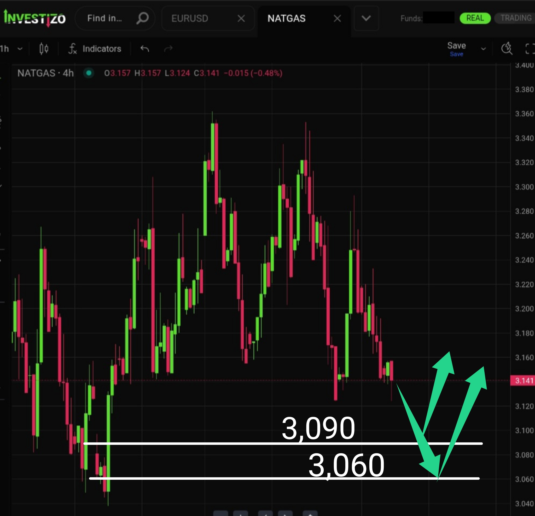Click the current price label 3.141
Viewport: 535px width, 516px height.
pyautogui.click(x=522, y=381)
